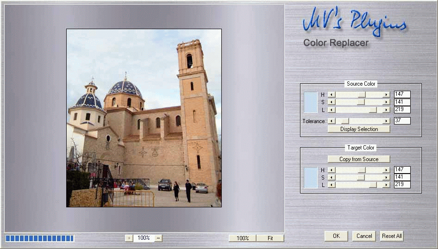Click Copy from Source button

(359, 159)
